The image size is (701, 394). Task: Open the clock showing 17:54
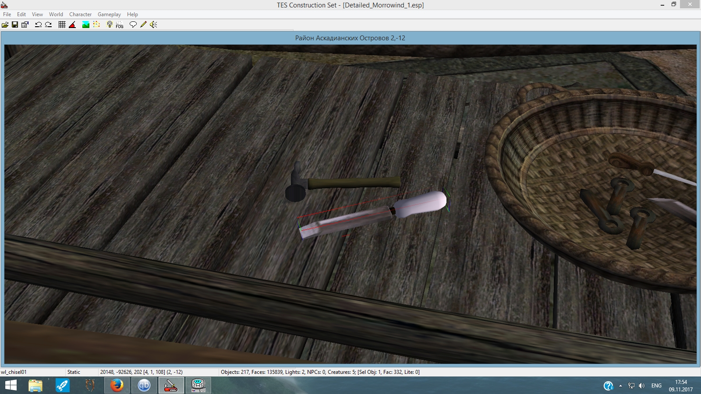coord(681,386)
